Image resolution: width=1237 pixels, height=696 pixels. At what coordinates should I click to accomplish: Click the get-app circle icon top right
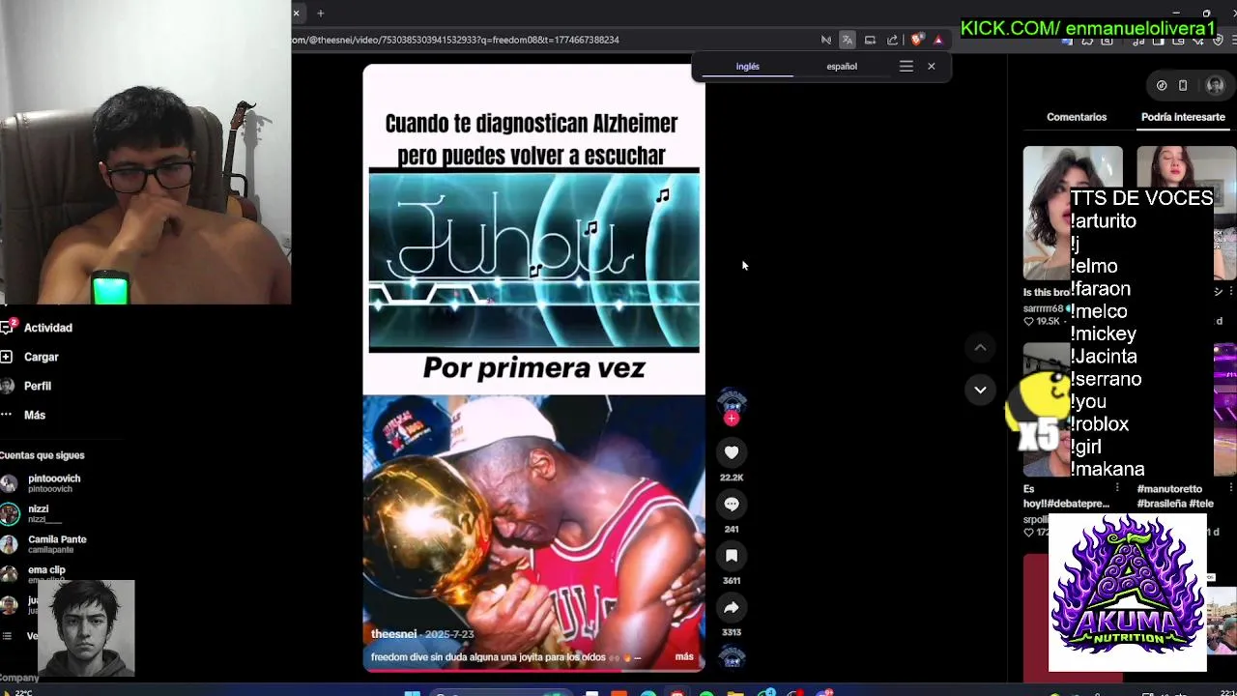coord(1162,85)
